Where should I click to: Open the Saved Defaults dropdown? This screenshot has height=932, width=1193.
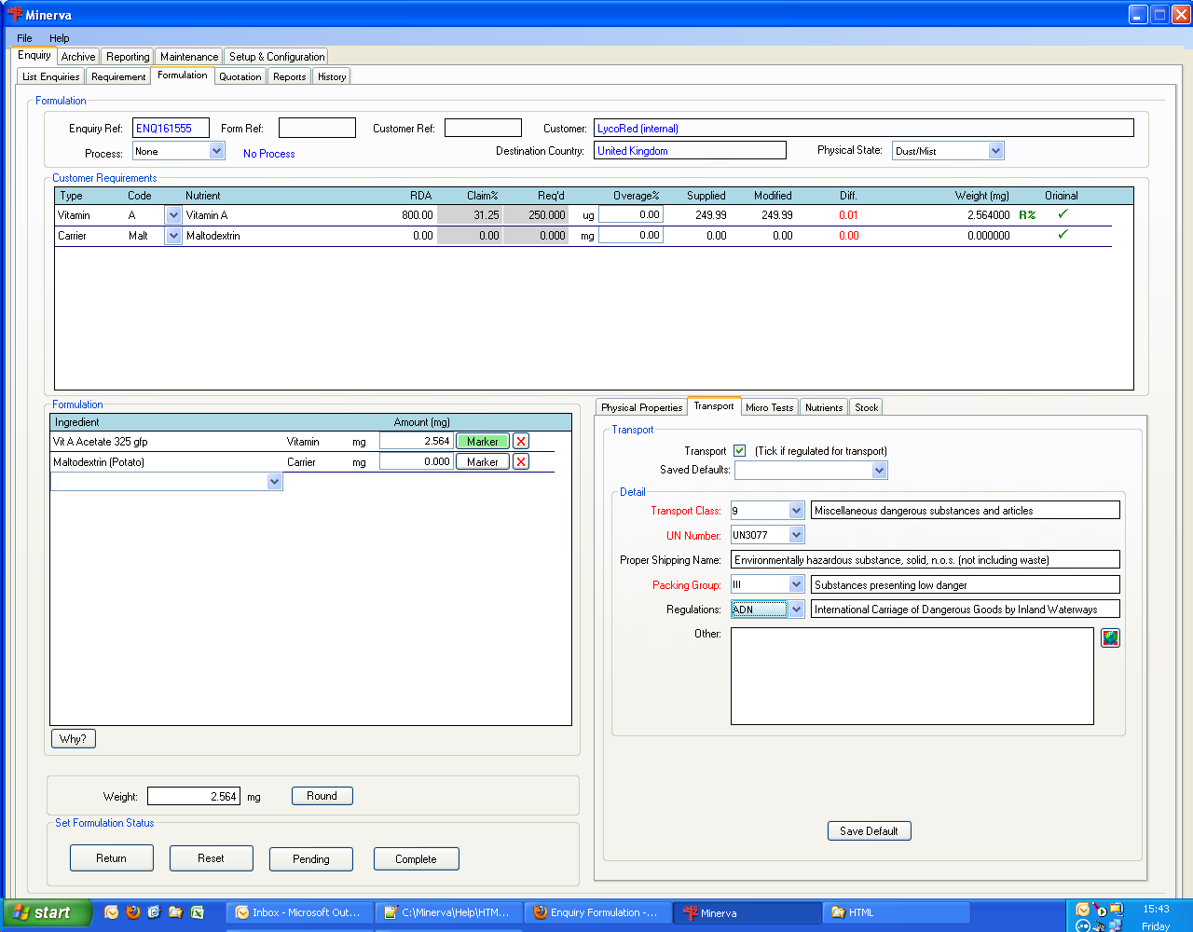coord(879,471)
